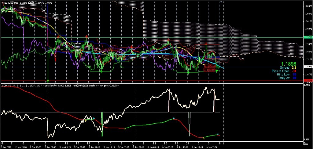The width and height of the screenshot is (313, 149).
Task: Click the 1.20170 price scale label
Action: 307,21
